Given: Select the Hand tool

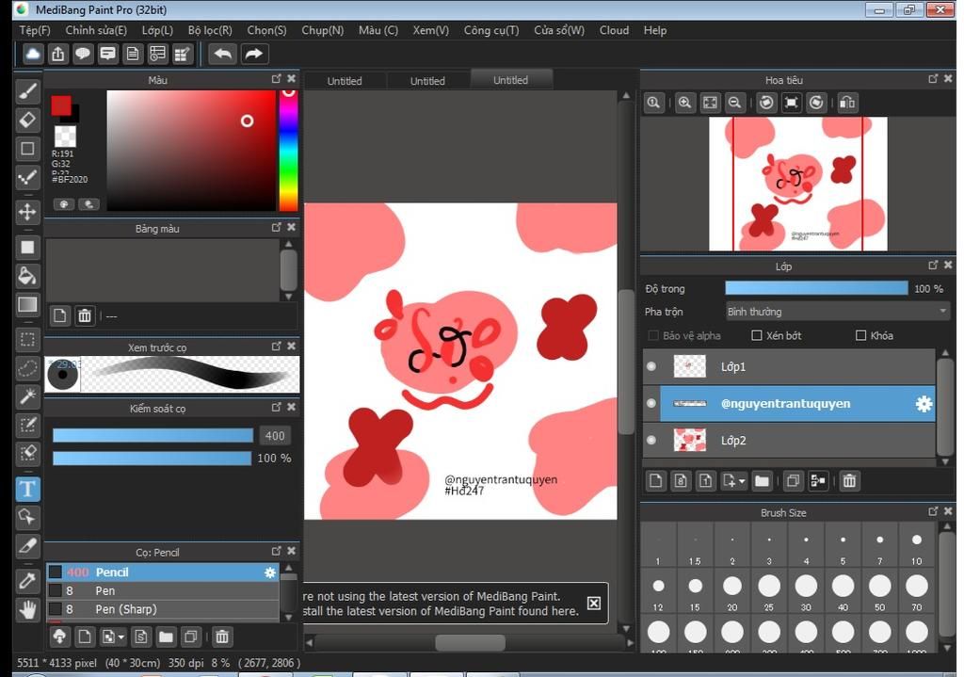Looking at the screenshot, I should click(x=27, y=609).
